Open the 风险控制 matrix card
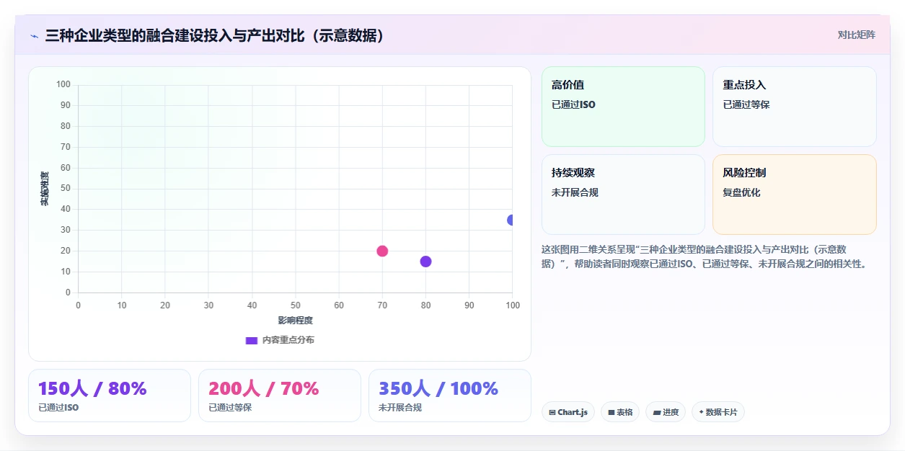The width and height of the screenshot is (905, 451). click(x=795, y=195)
